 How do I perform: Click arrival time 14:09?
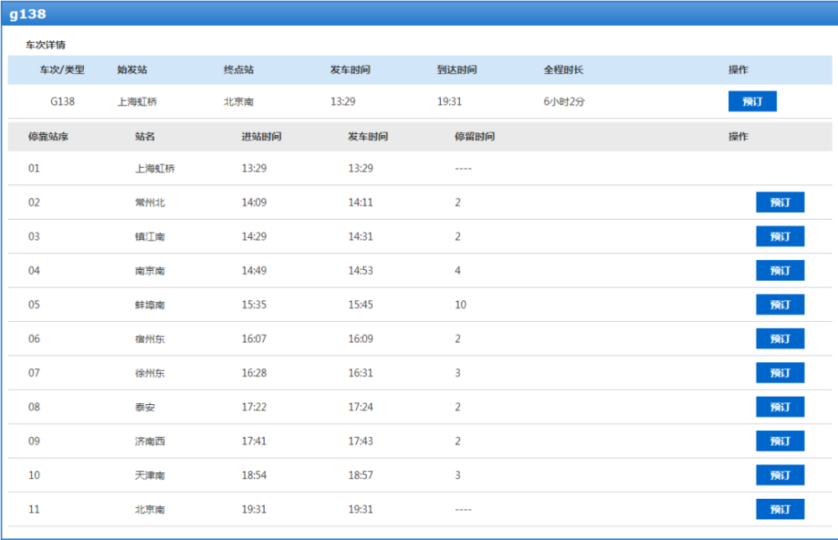[x=254, y=203]
